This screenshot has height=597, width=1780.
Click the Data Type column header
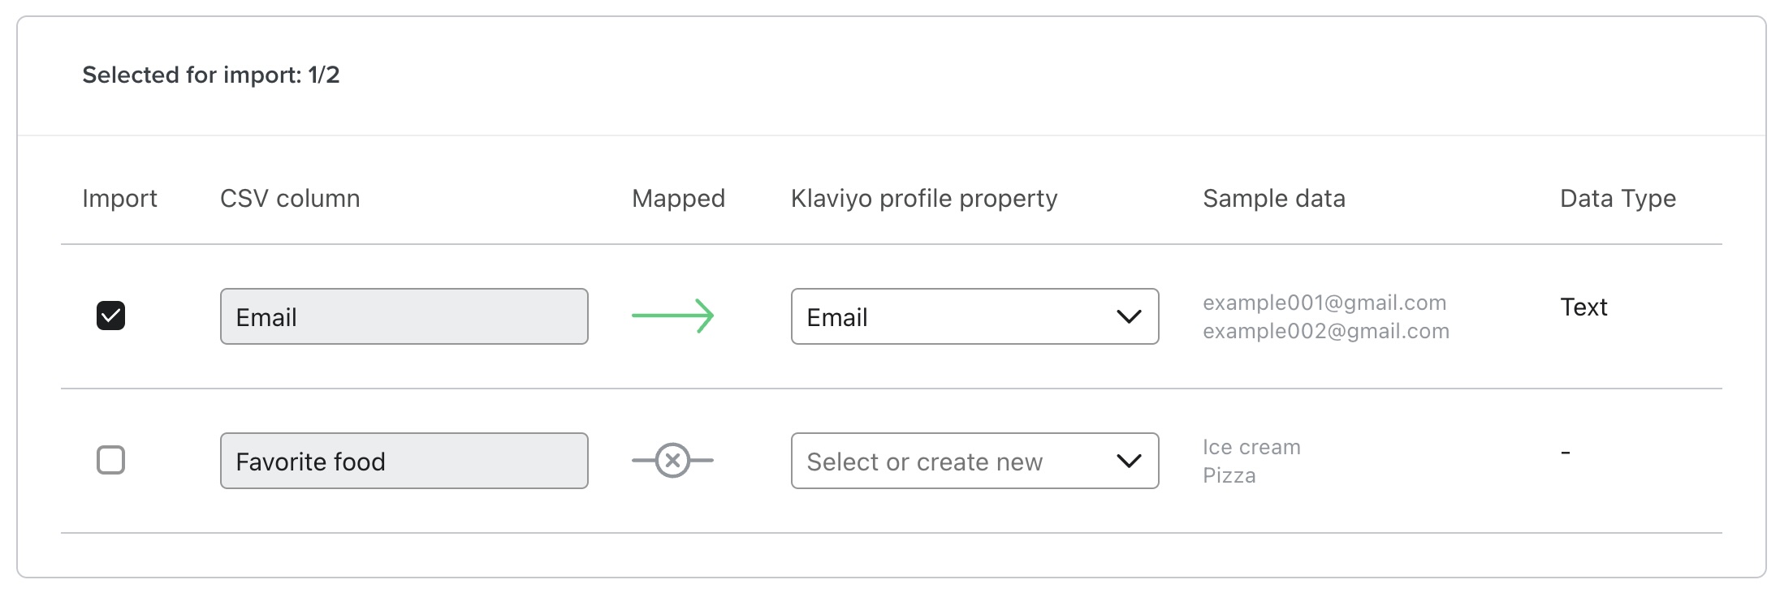tap(1618, 199)
